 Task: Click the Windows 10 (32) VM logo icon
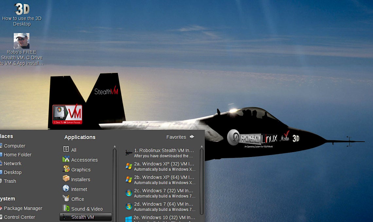tap(129, 219)
